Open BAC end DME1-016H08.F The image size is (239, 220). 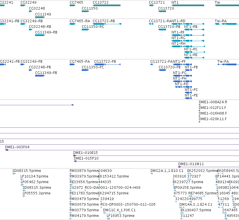213,113
